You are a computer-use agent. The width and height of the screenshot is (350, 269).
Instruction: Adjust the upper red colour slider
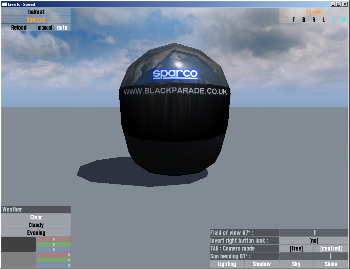click(53, 239)
